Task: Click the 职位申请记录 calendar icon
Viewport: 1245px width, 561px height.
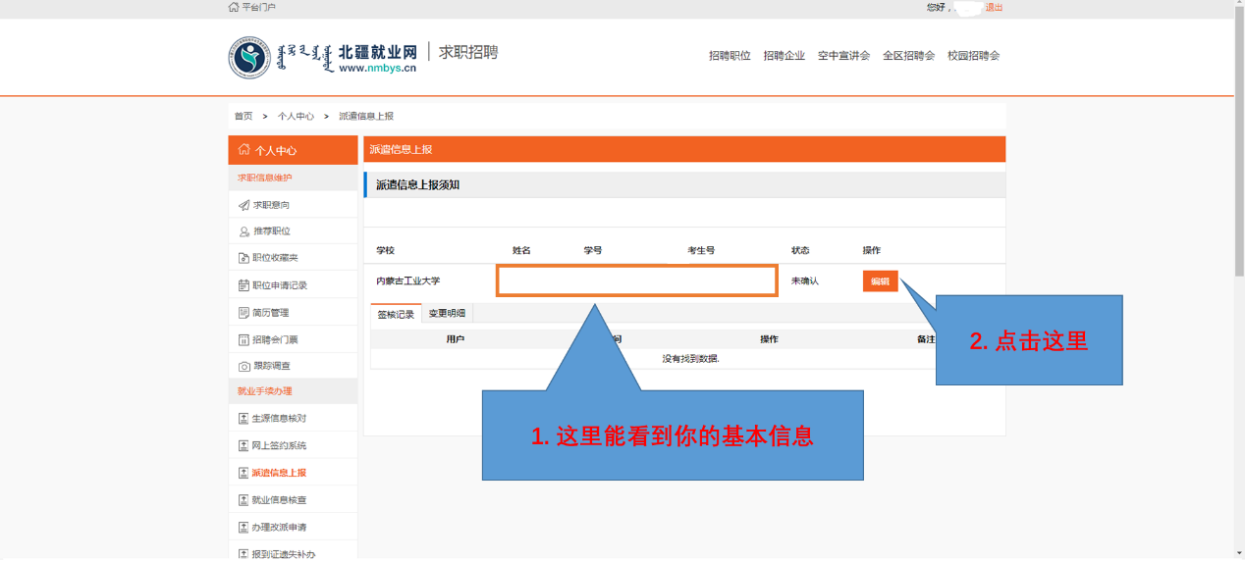Action: point(244,285)
